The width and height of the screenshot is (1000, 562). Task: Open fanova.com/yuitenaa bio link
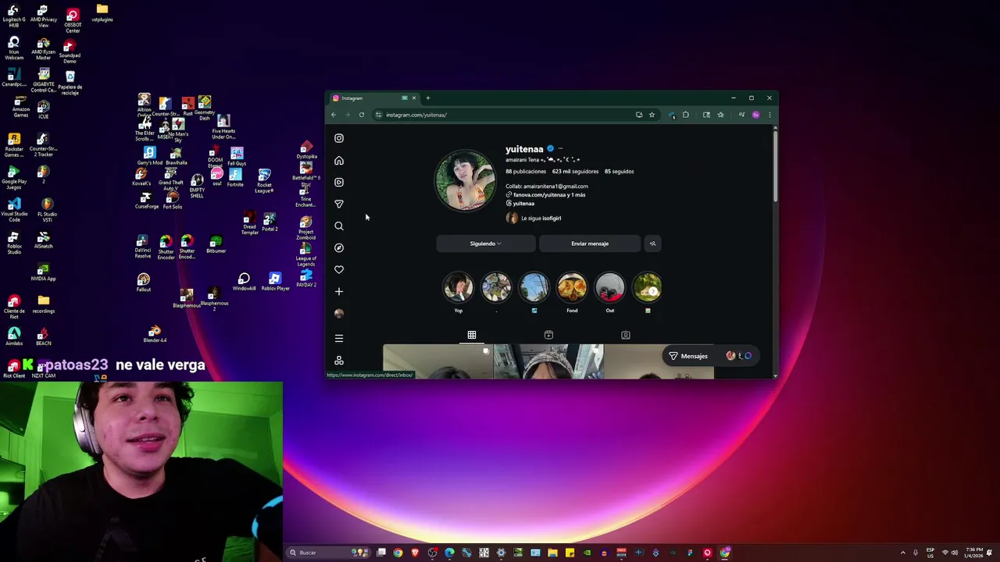(549, 195)
